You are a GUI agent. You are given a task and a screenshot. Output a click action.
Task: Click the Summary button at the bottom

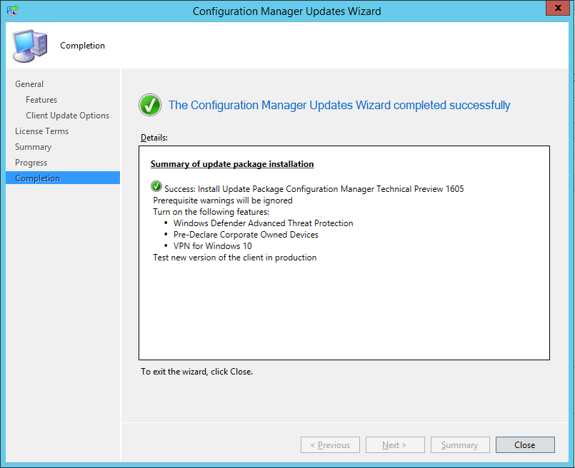point(460,445)
